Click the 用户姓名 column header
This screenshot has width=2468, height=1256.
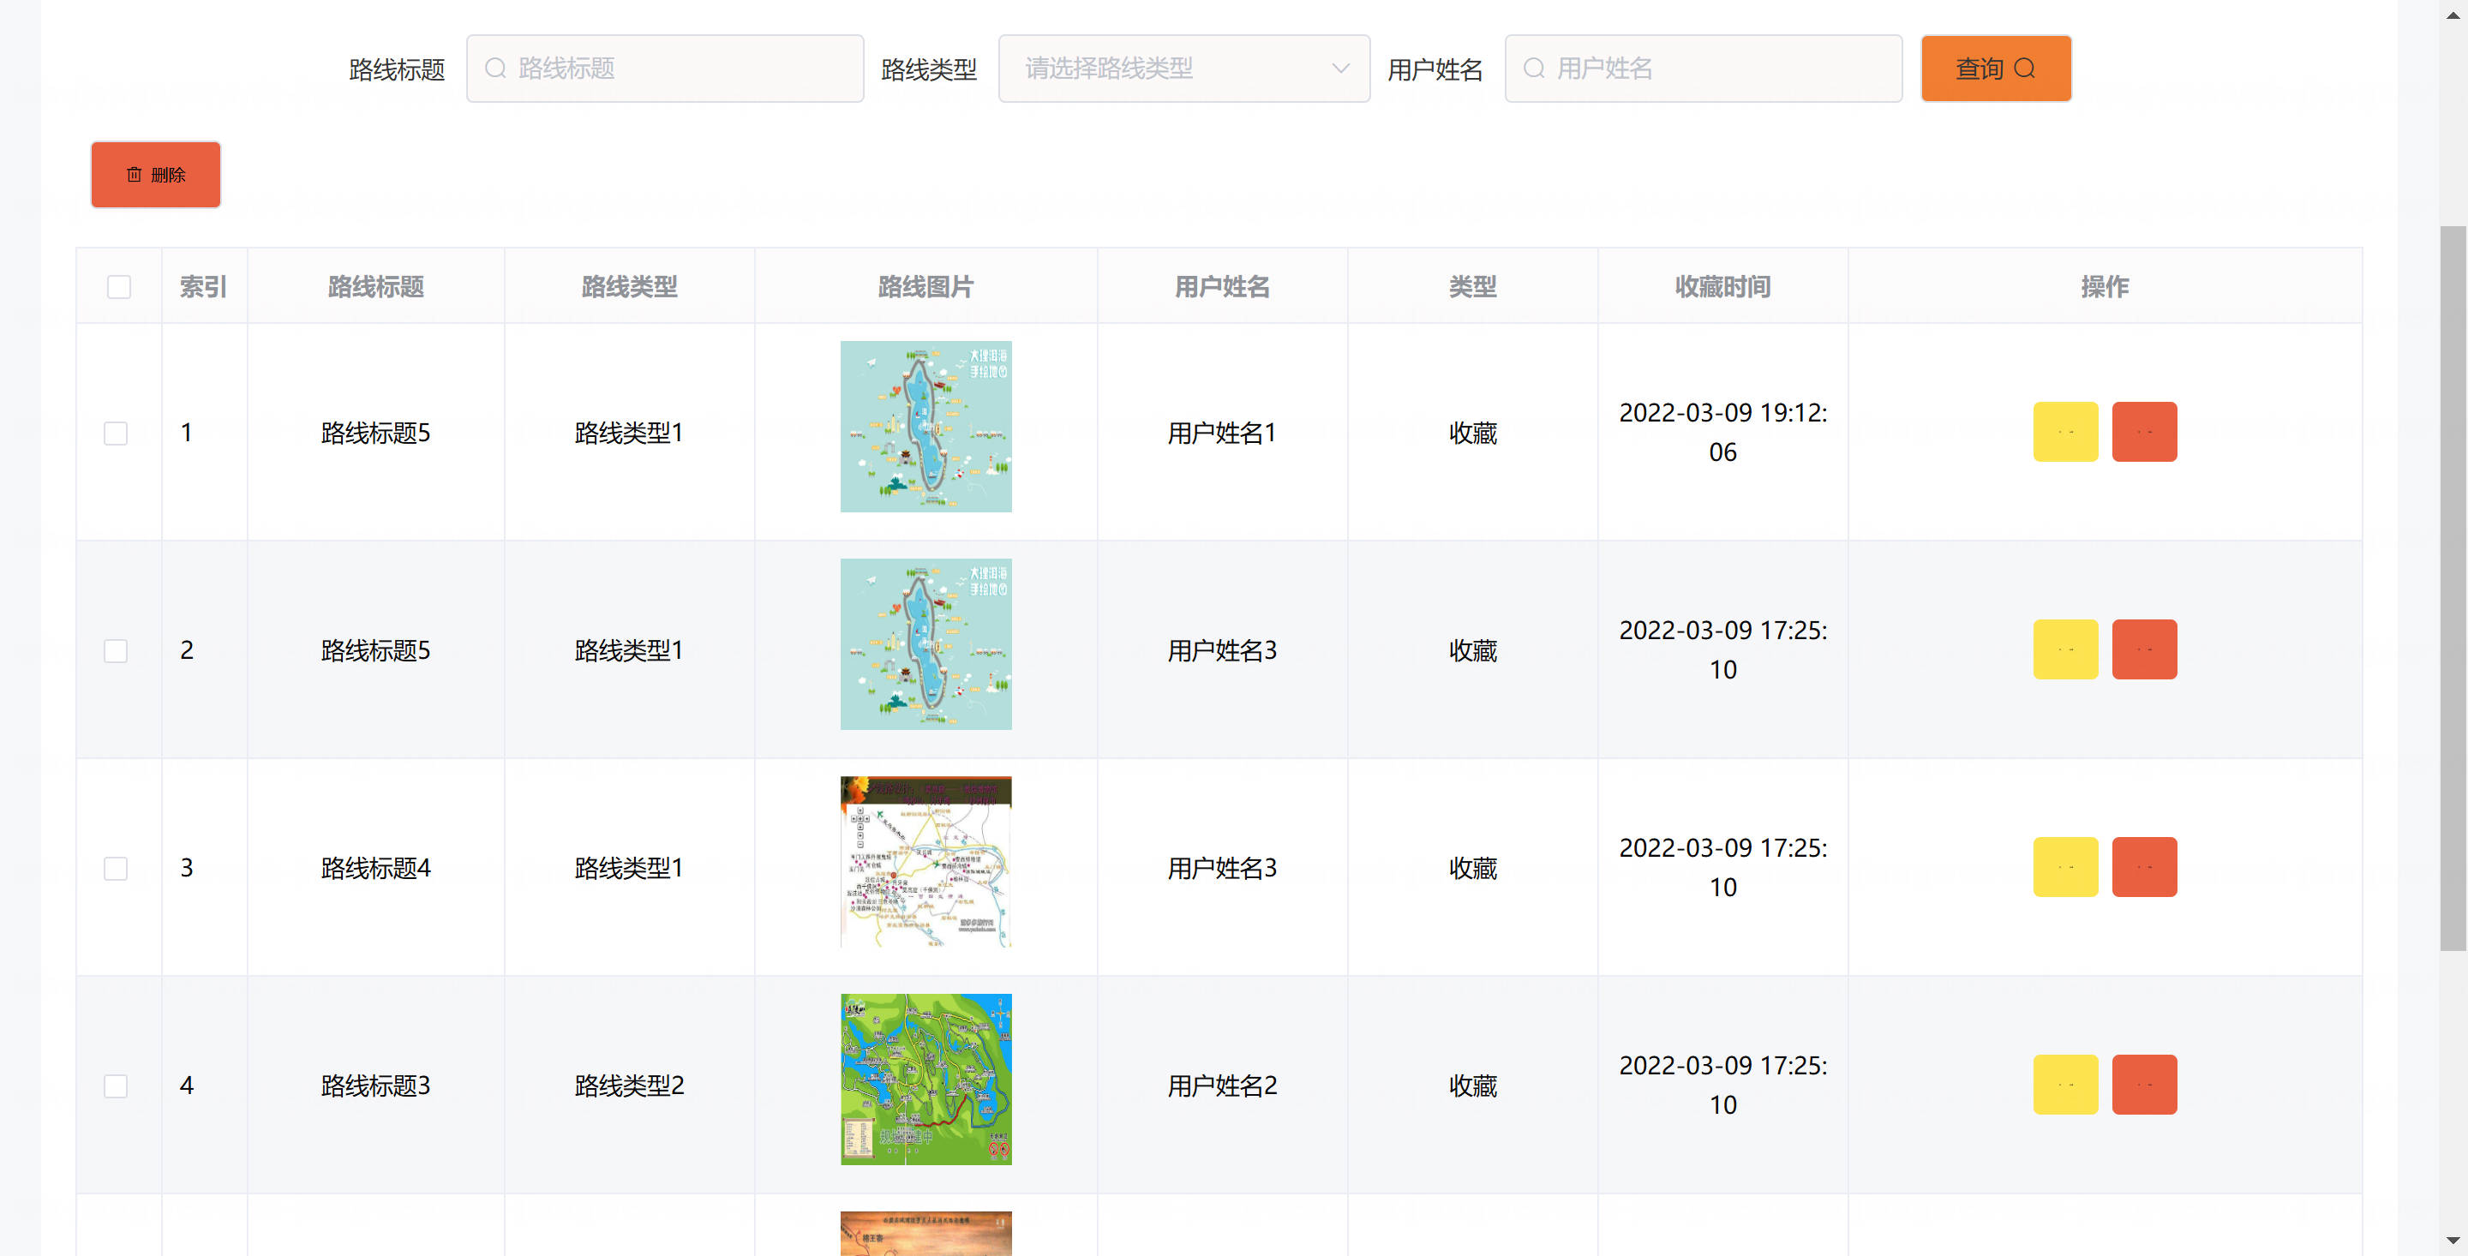tap(1221, 286)
